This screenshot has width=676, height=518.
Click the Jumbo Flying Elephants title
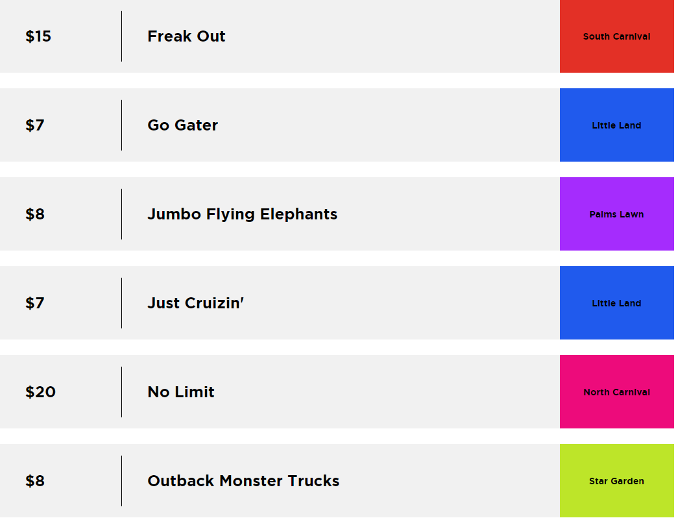click(x=242, y=214)
